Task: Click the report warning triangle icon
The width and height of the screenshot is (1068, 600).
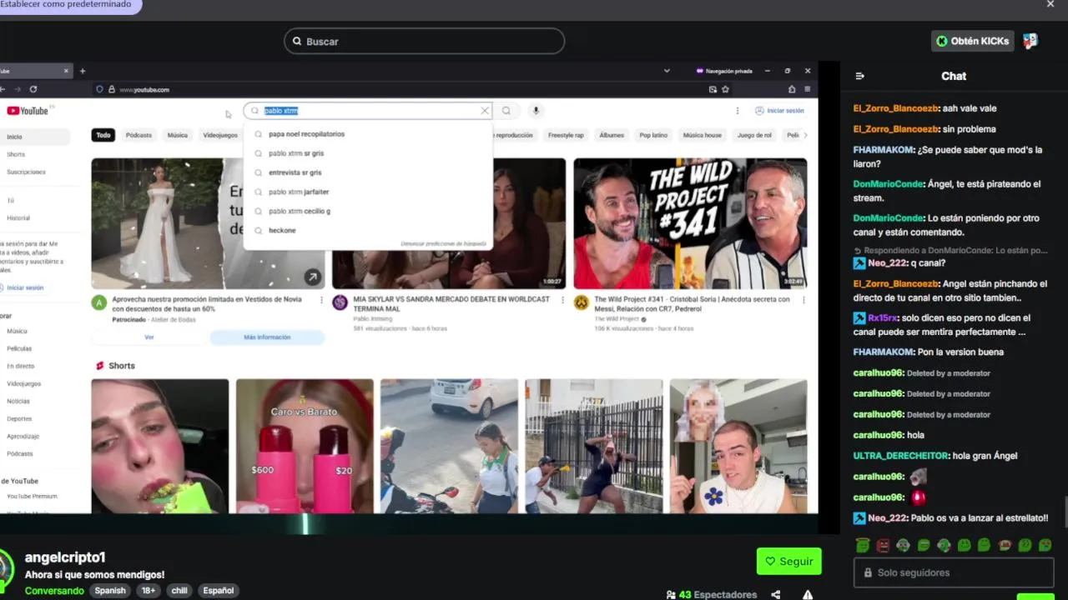Action: (808, 594)
